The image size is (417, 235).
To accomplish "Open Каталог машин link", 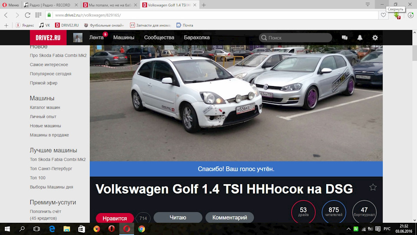I will tap(45, 107).
